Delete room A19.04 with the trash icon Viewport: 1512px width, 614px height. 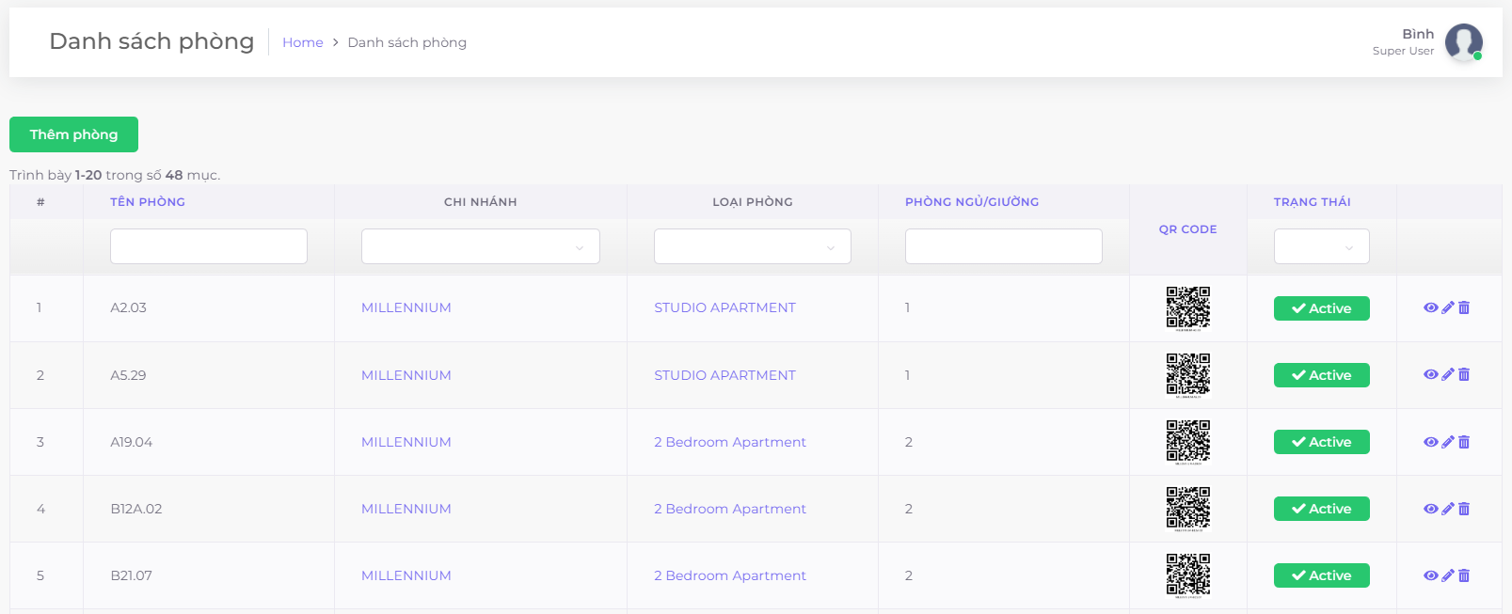tap(1464, 442)
